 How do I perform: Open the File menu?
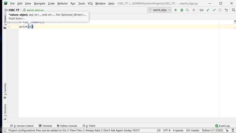[12, 3]
